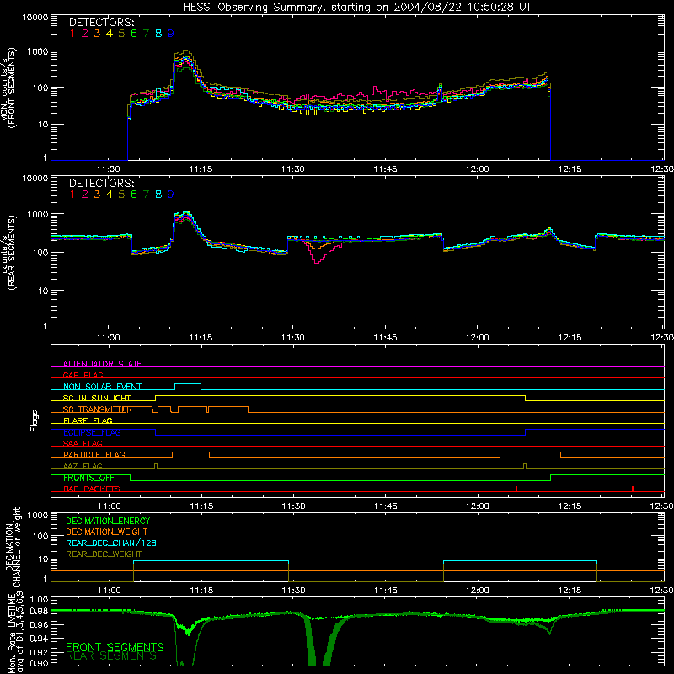Click the FLARE_FLAG label

pos(88,420)
